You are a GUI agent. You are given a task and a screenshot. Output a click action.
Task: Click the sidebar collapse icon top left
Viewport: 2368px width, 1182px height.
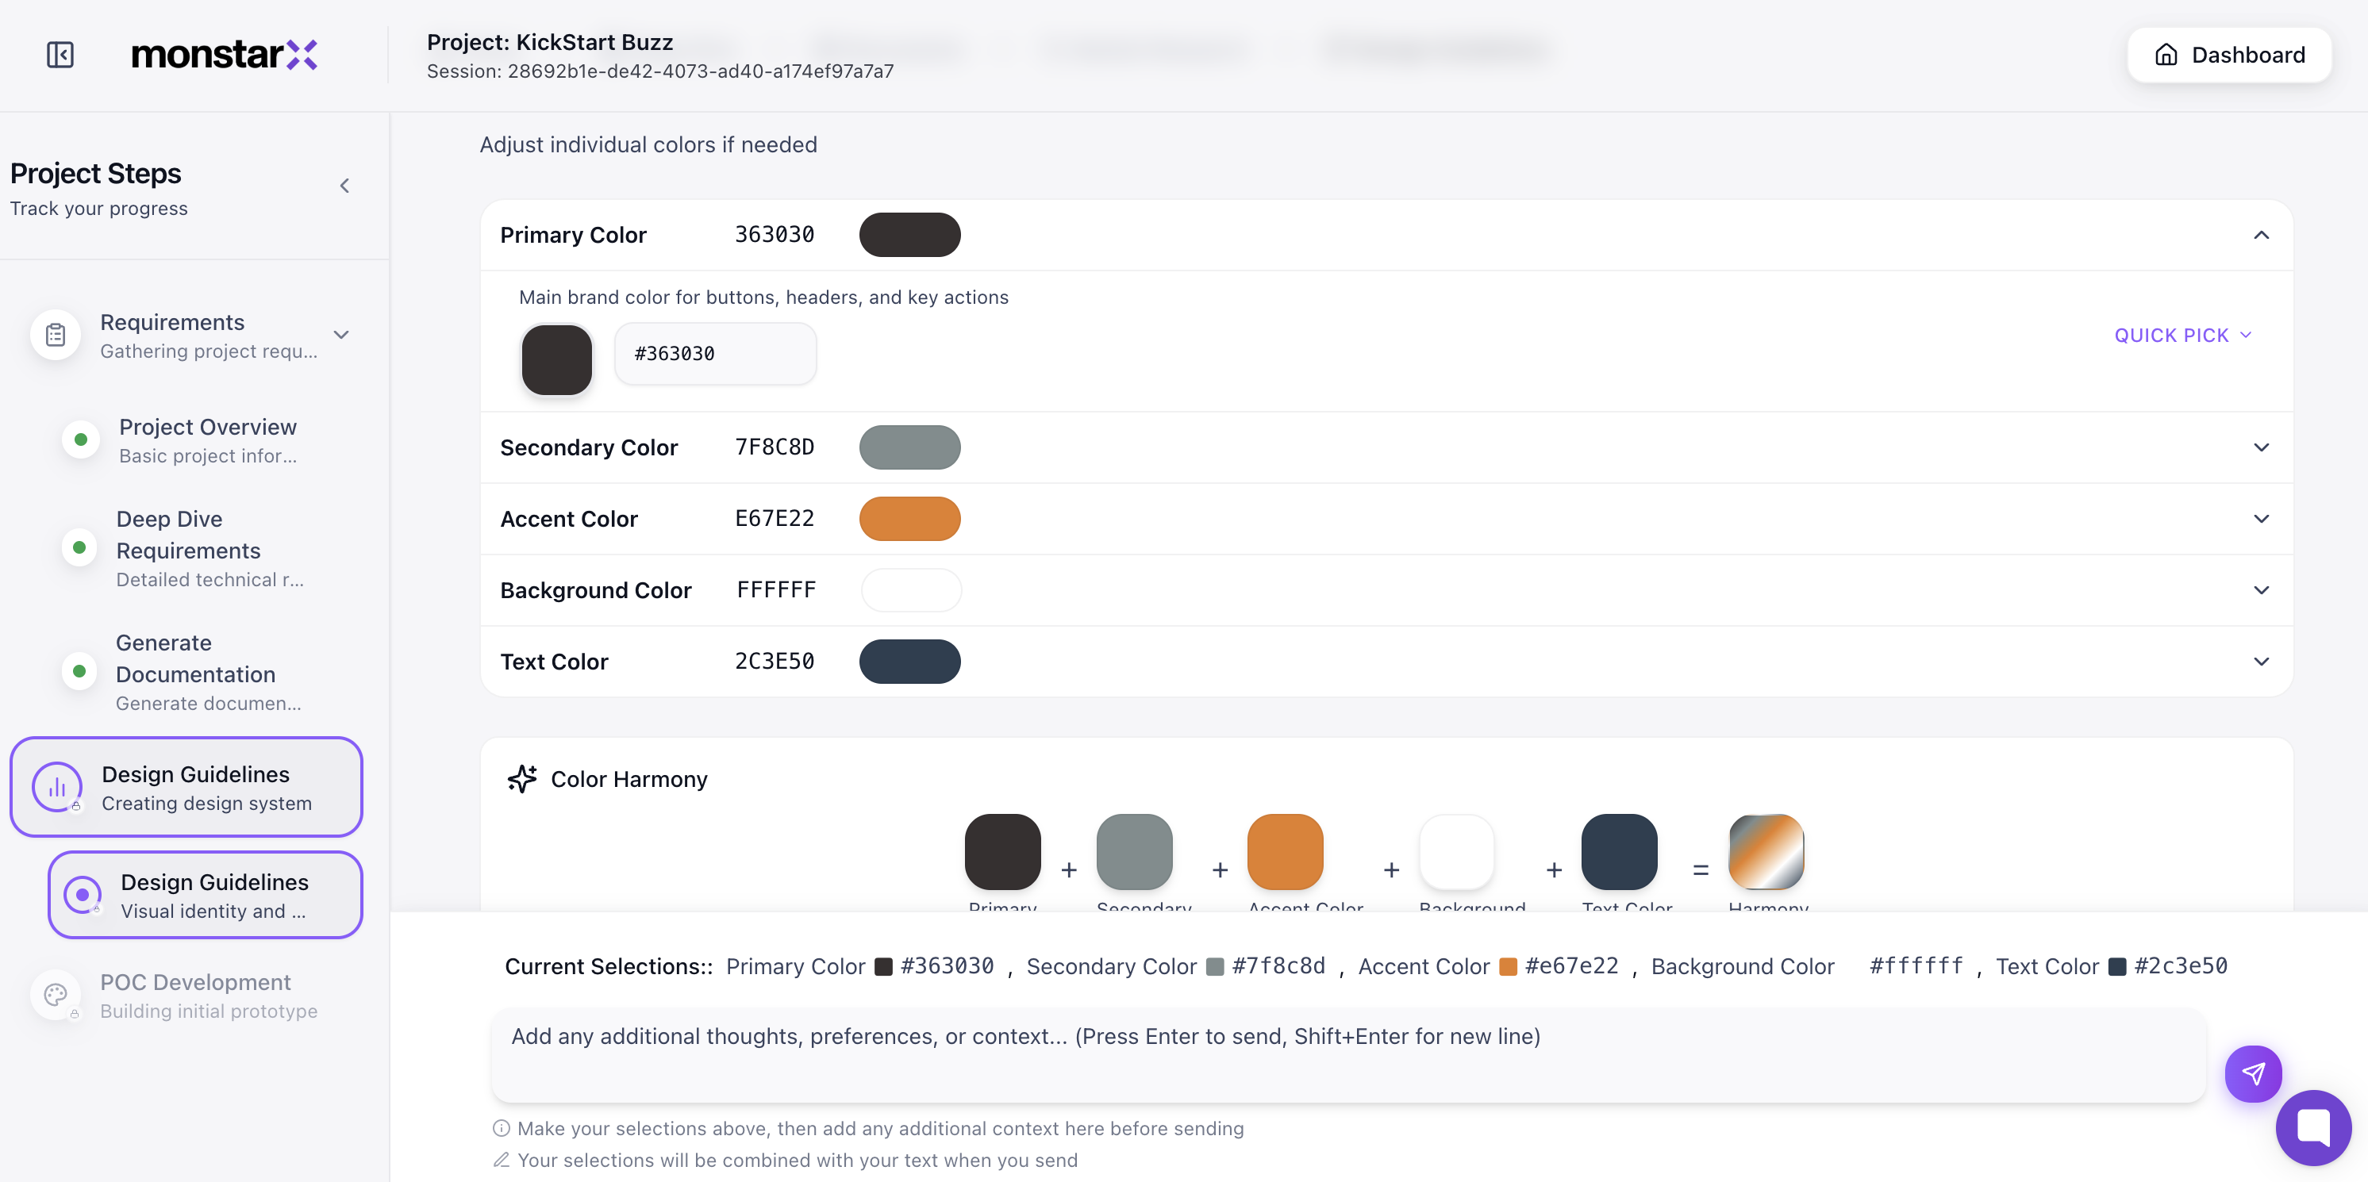tap(60, 54)
